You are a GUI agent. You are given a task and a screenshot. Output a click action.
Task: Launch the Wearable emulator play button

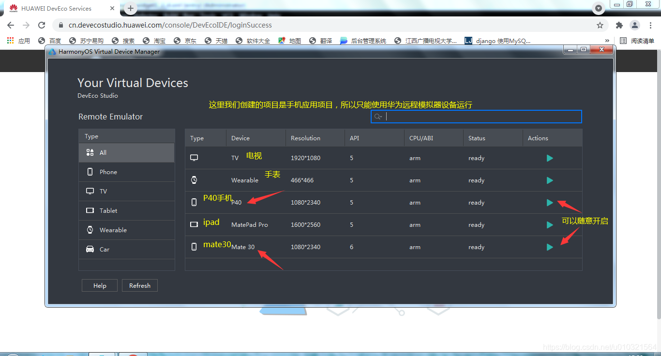550,180
